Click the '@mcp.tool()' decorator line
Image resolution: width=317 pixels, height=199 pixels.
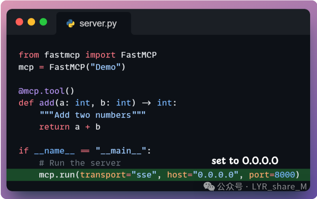click(46, 91)
